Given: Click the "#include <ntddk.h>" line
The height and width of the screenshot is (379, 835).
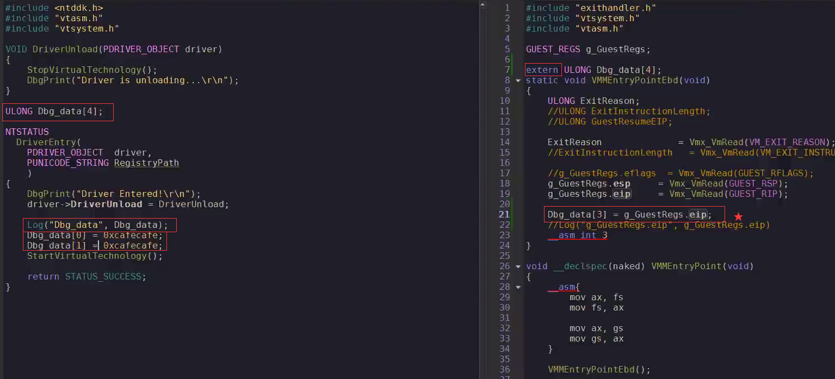Looking at the screenshot, I should (x=54, y=8).
